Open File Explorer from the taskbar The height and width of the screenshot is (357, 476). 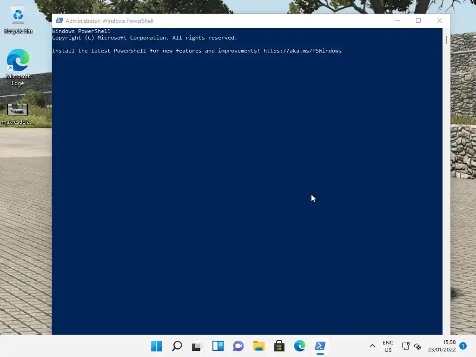click(x=258, y=346)
